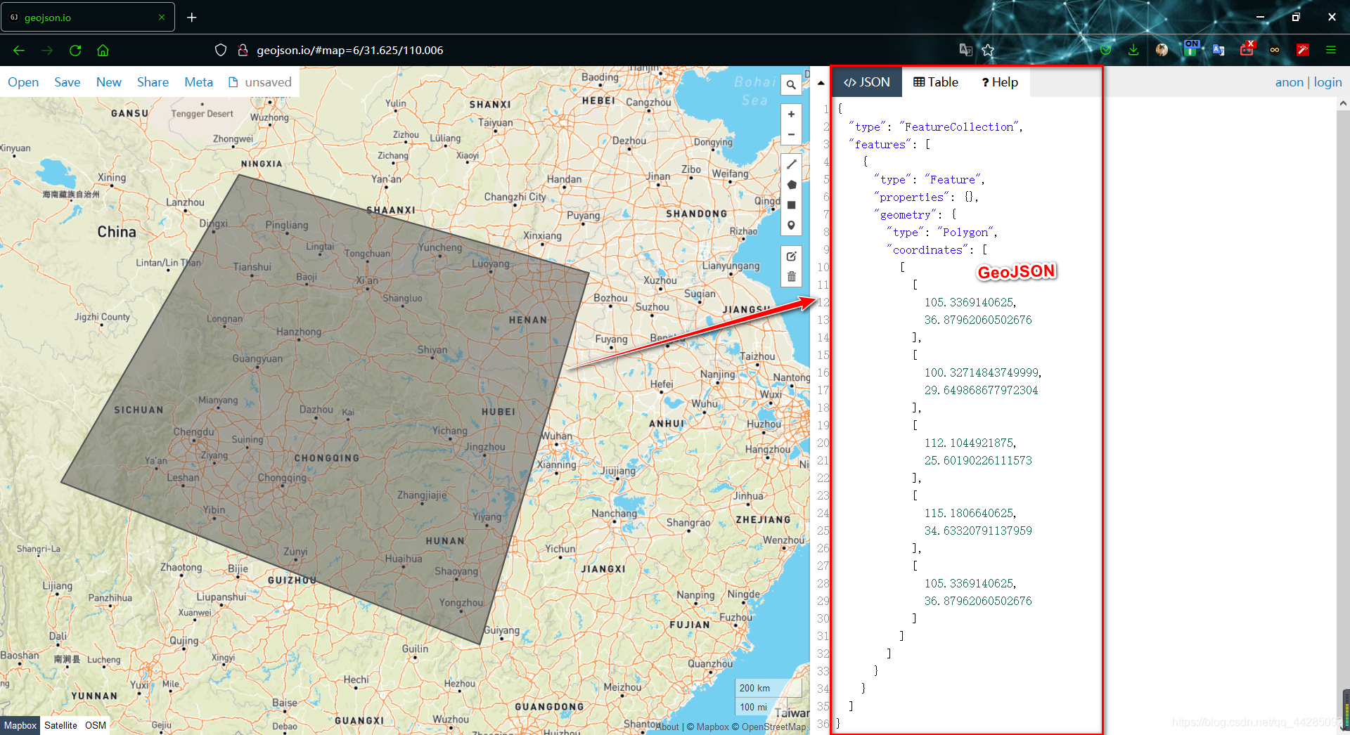Select the draw polygon tool

(x=791, y=184)
